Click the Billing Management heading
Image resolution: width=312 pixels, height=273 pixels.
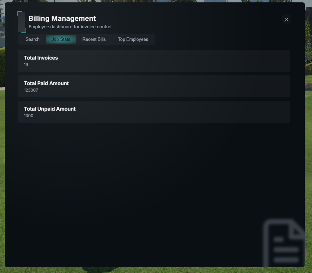[x=62, y=18]
